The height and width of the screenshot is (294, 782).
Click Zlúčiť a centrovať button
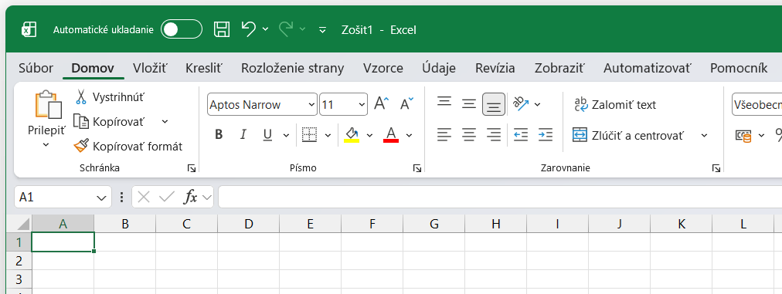click(x=628, y=135)
